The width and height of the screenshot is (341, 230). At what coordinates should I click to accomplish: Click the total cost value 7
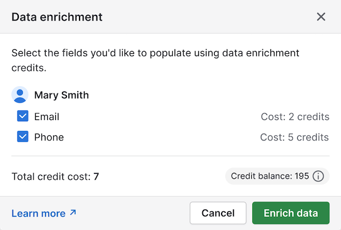coord(97,176)
